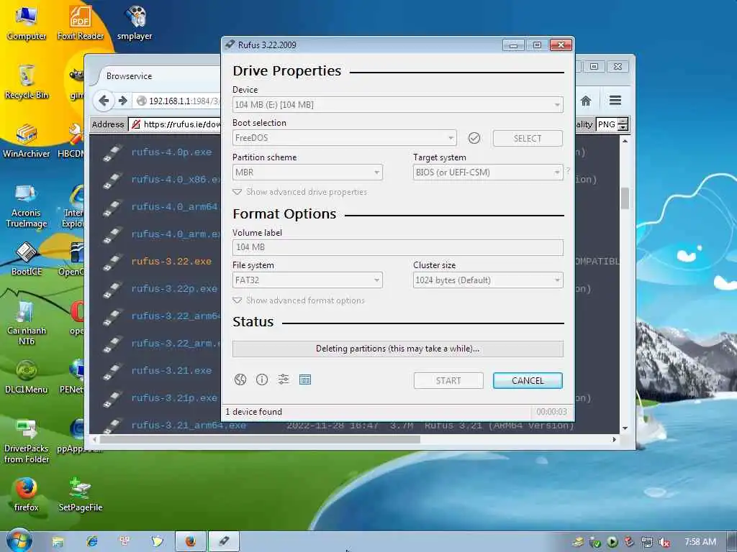Open the Partition scheme MBR dropdown

(307, 172)
